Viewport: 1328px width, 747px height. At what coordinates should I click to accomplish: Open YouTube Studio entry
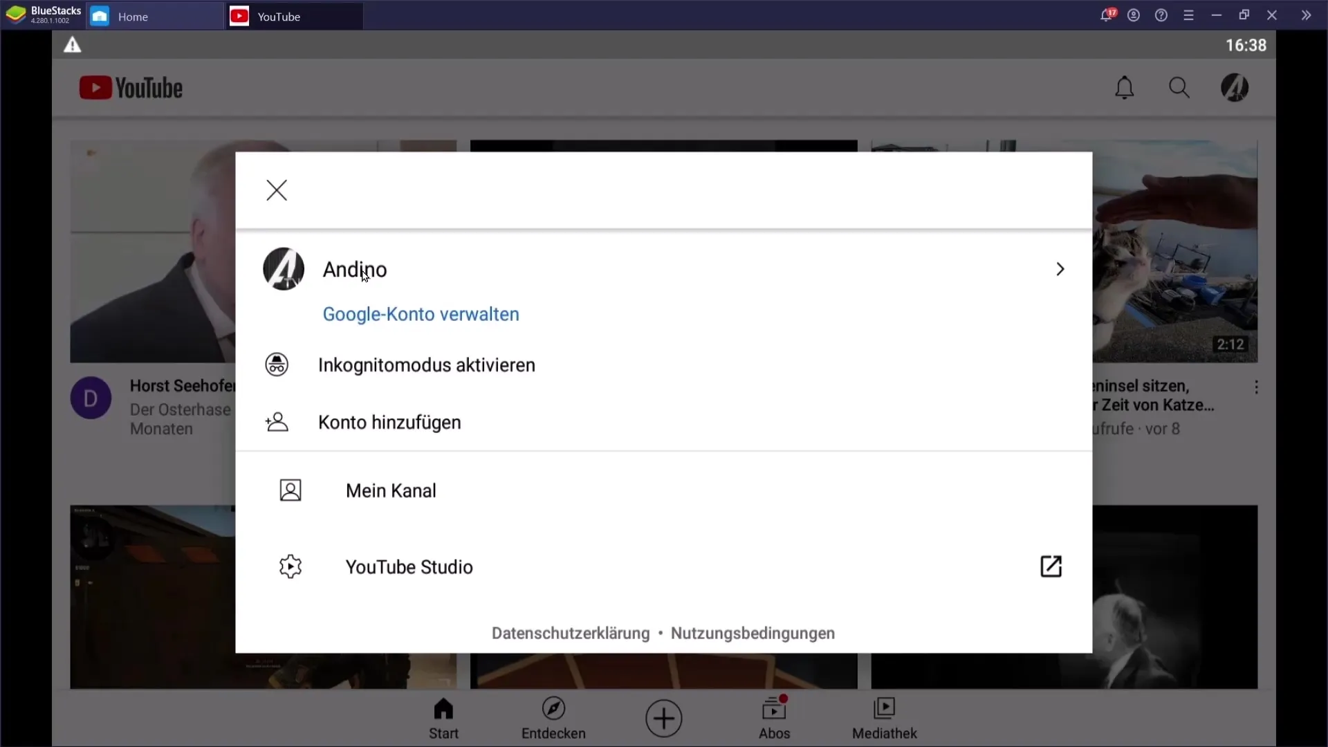664,566
